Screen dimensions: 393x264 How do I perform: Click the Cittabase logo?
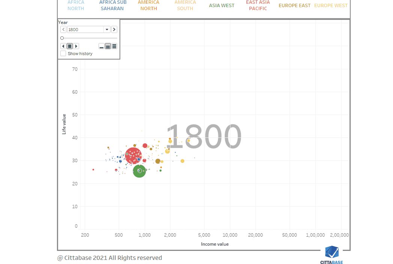point(331,255)
